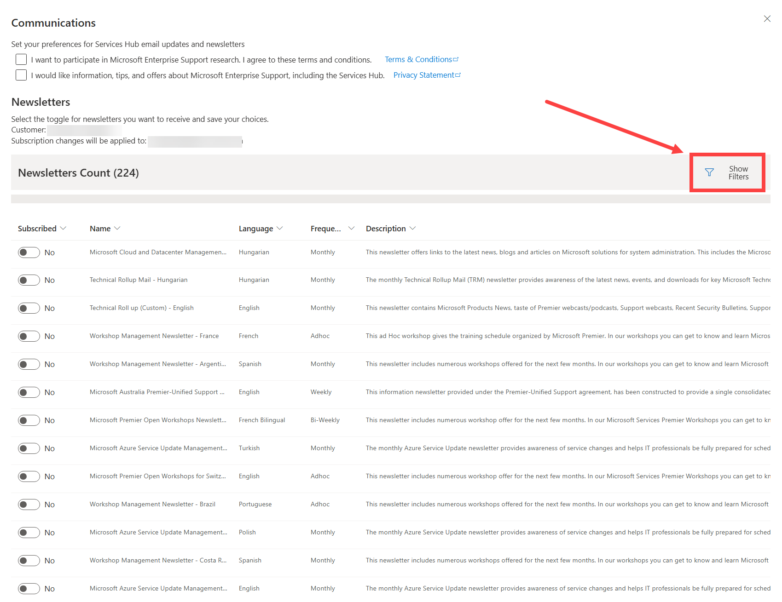Enable Workshop Management Newsletter - Argentina subscription
The image size is (782, 602).
point(29,365)
